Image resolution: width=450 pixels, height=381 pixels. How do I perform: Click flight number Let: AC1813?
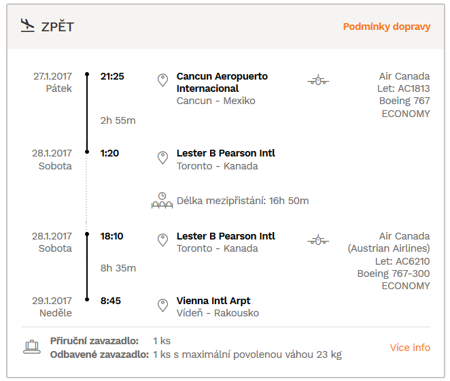[404, 88]
